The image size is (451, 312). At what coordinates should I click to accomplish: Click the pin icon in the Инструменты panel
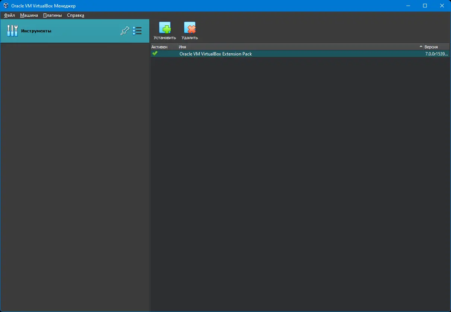(x=125, y=31)
